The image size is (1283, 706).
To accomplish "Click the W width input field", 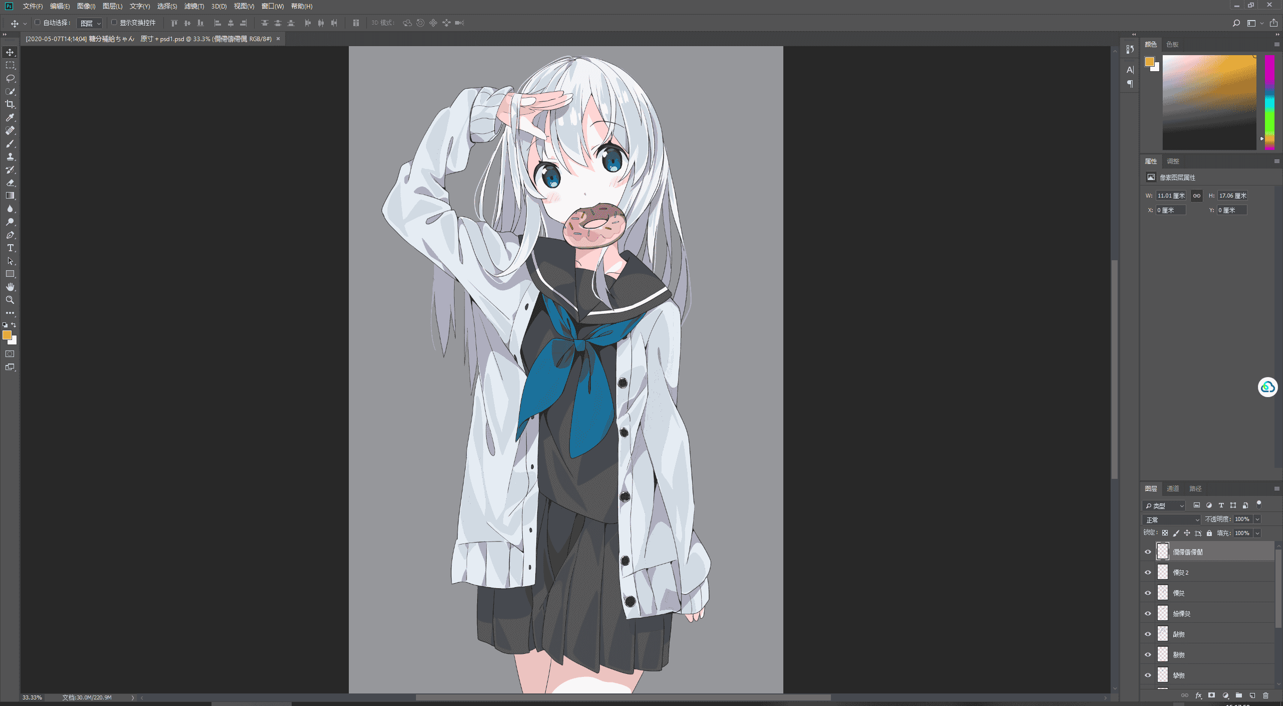I will coord(1171,196).
